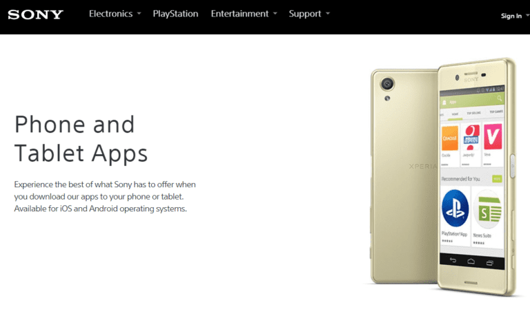This screenshot has width=530, height=309.
Task: Tap the Android home button on phone
Action: pos(471,262)
